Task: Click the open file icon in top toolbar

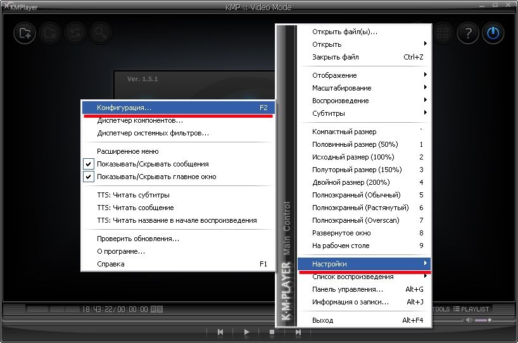Action: point(25,33)
